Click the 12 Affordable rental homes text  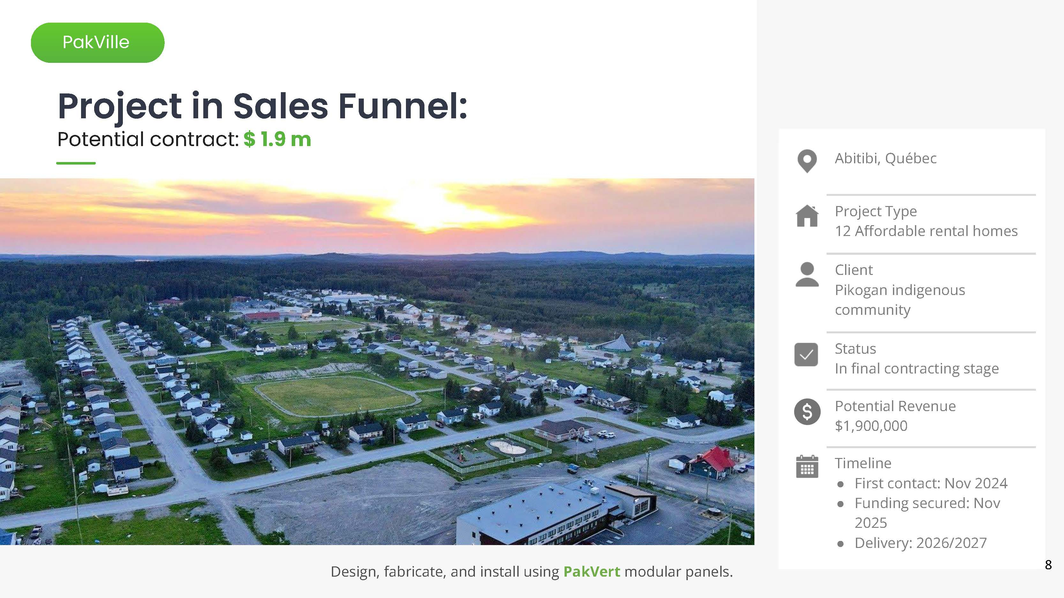click(926, 231)
